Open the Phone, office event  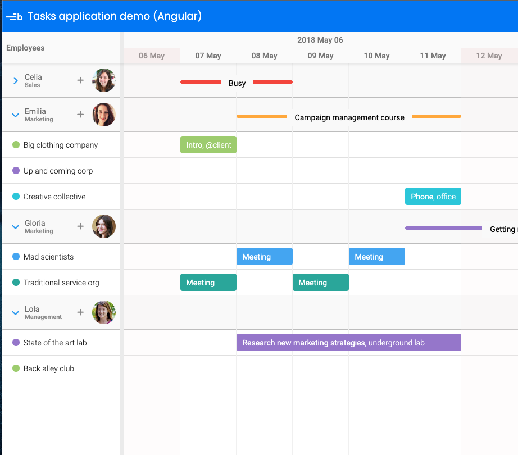(x=433, y=197)
